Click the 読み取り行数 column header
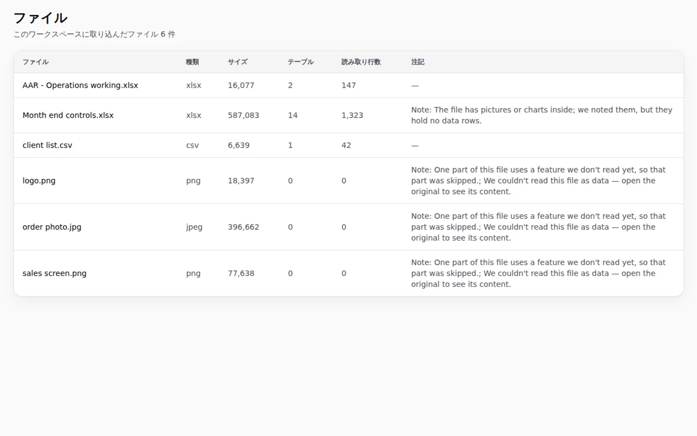This screenshot has height=436, width=697. (361, 62)
